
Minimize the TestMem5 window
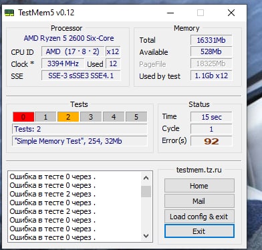170,13
